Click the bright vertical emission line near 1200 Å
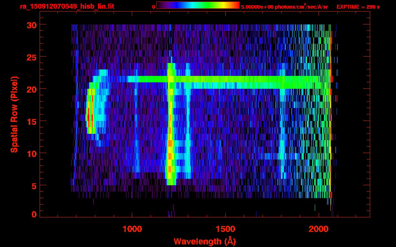The image size is (396, 247). tap(170, 129)
